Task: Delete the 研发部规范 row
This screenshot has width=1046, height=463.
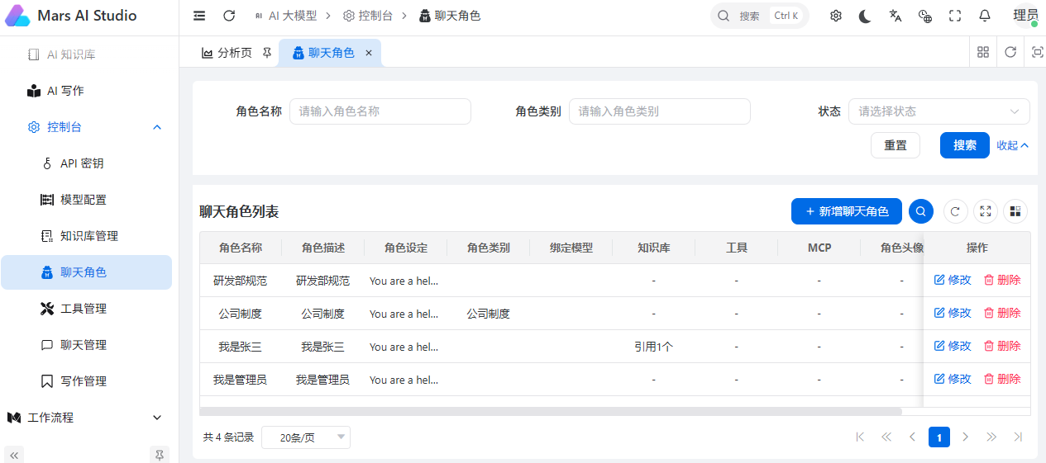Action: pyautogui.click(x=1002, y=281)
